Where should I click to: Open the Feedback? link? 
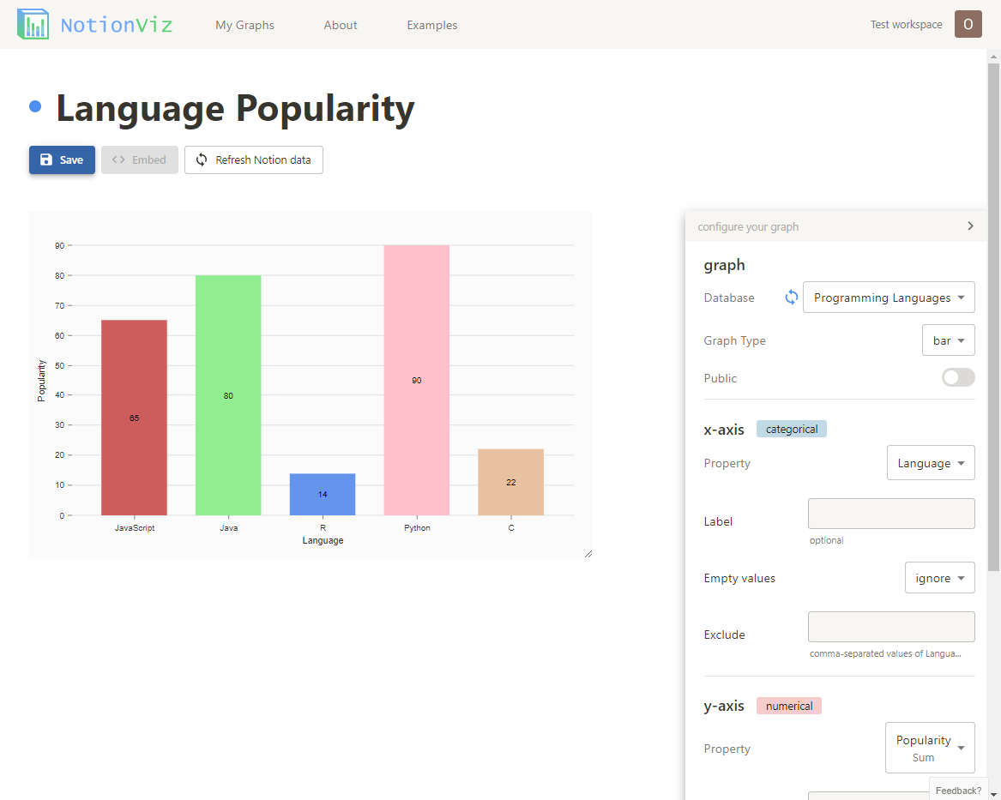pyautogui.click(x=958, y=790)
